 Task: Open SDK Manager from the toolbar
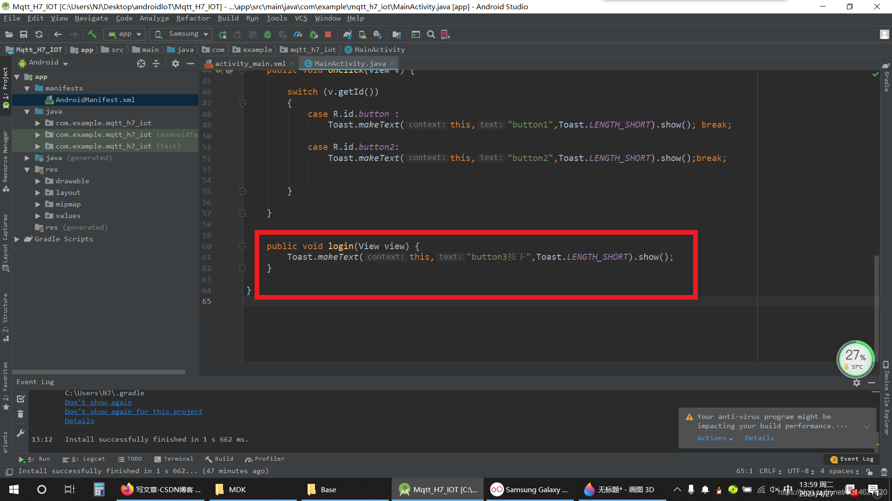[377, 34]
